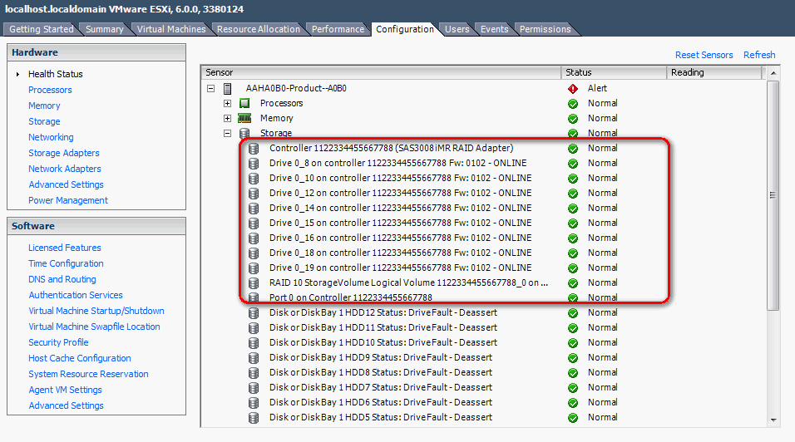795x442 pixels.
Task: Click the arrow beside Health Status
Action: [x=17, y=75]
